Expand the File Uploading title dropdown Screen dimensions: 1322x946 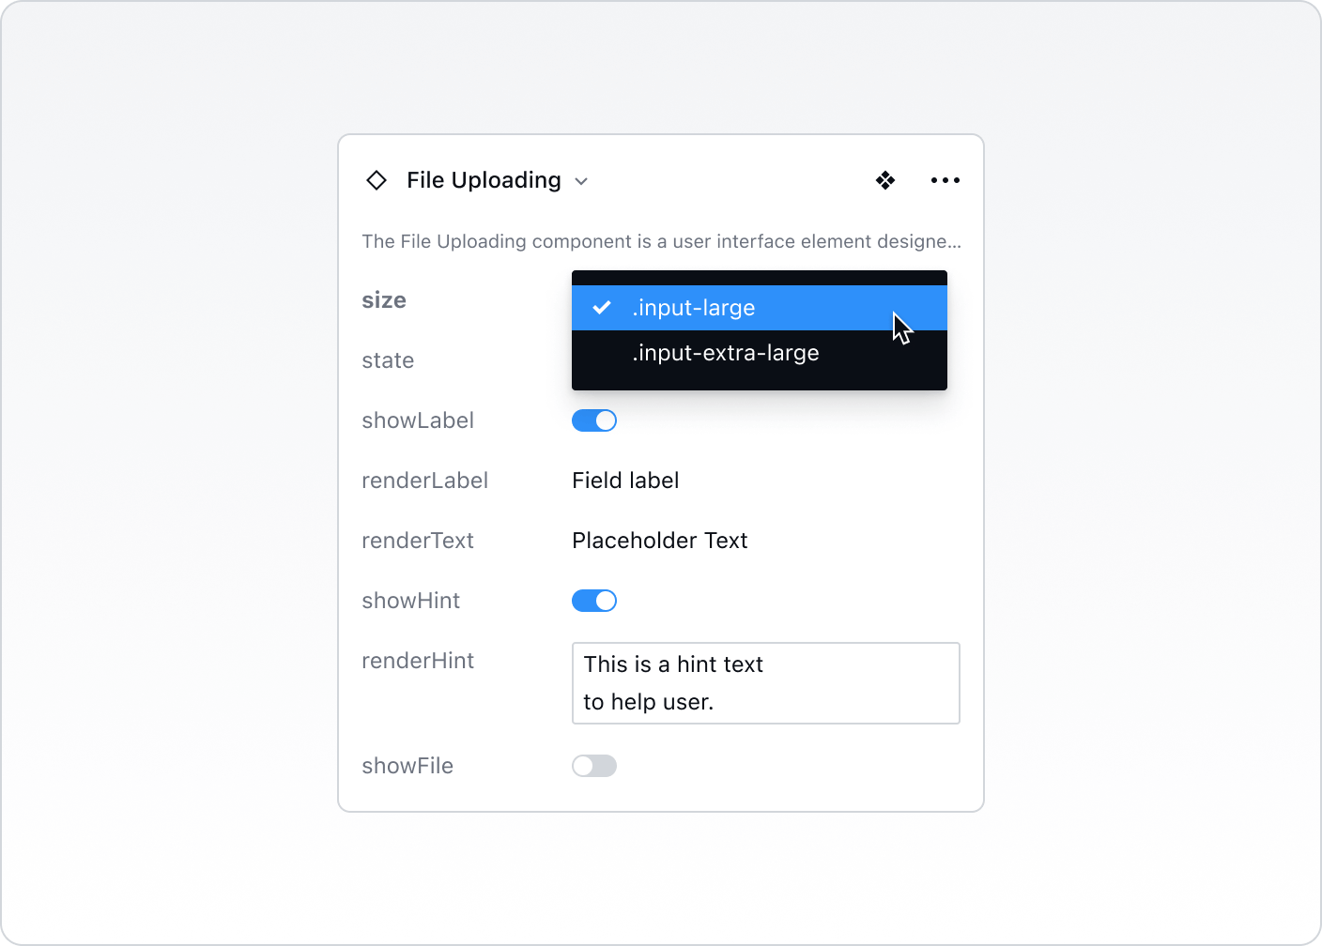pyautogui.click(x=580, y=180)
